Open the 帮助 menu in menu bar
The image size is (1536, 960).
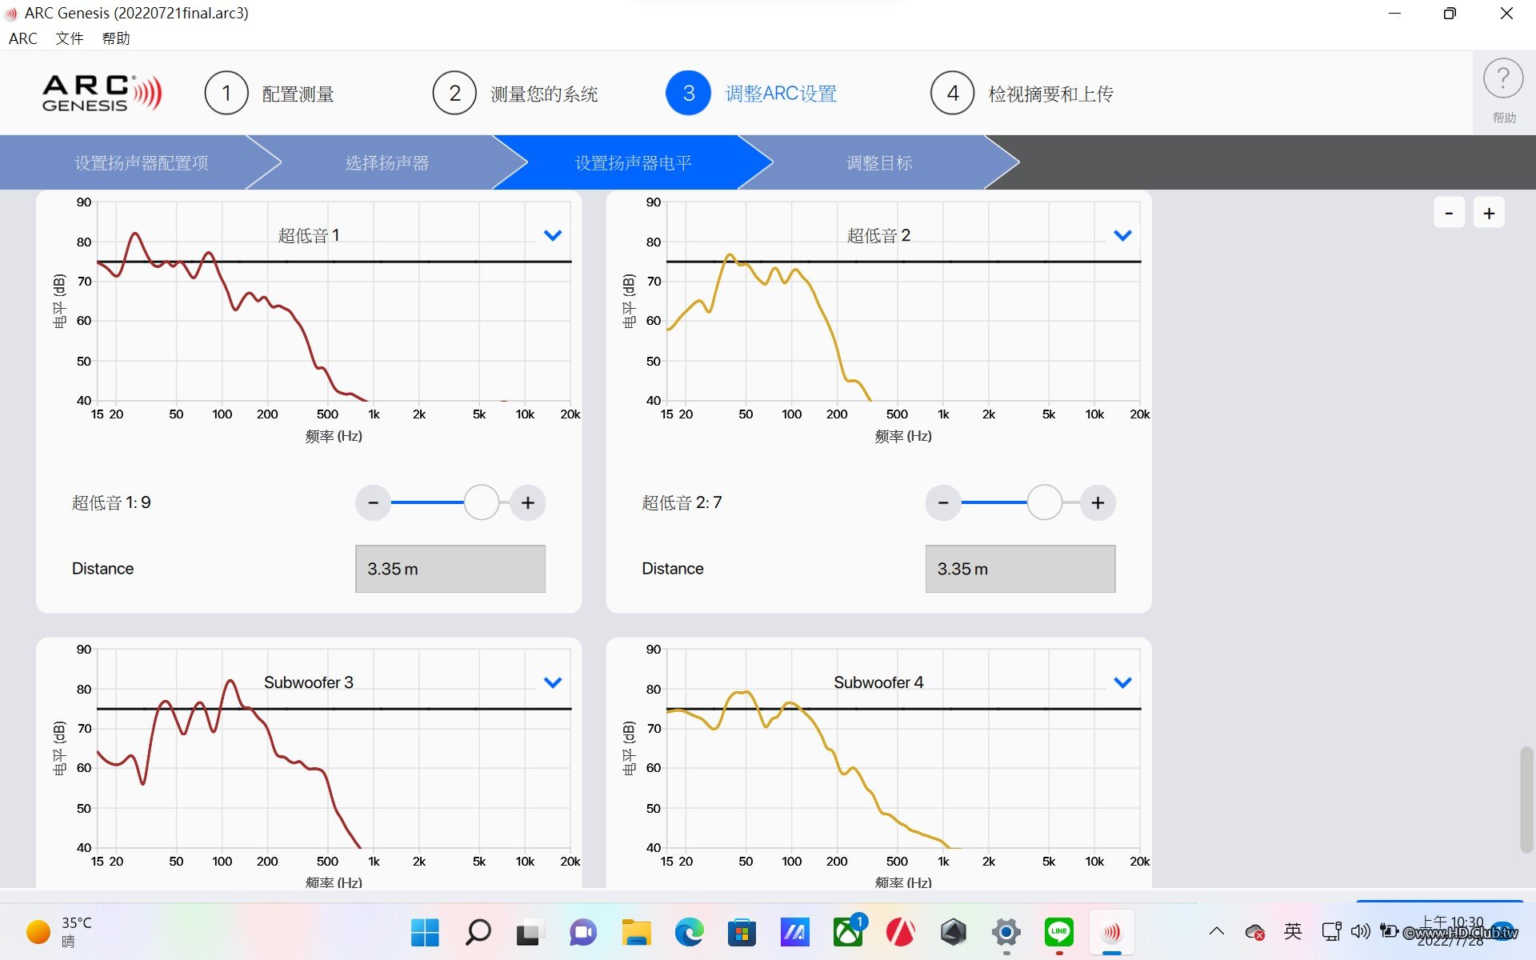(x=116, y=38)
